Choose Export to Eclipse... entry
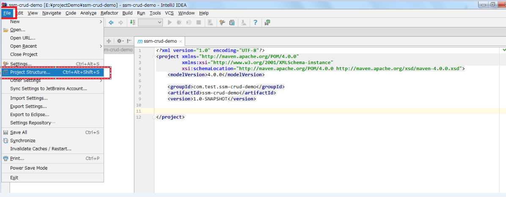Viewport: 506px width, 197px height. tap(52, 115)
